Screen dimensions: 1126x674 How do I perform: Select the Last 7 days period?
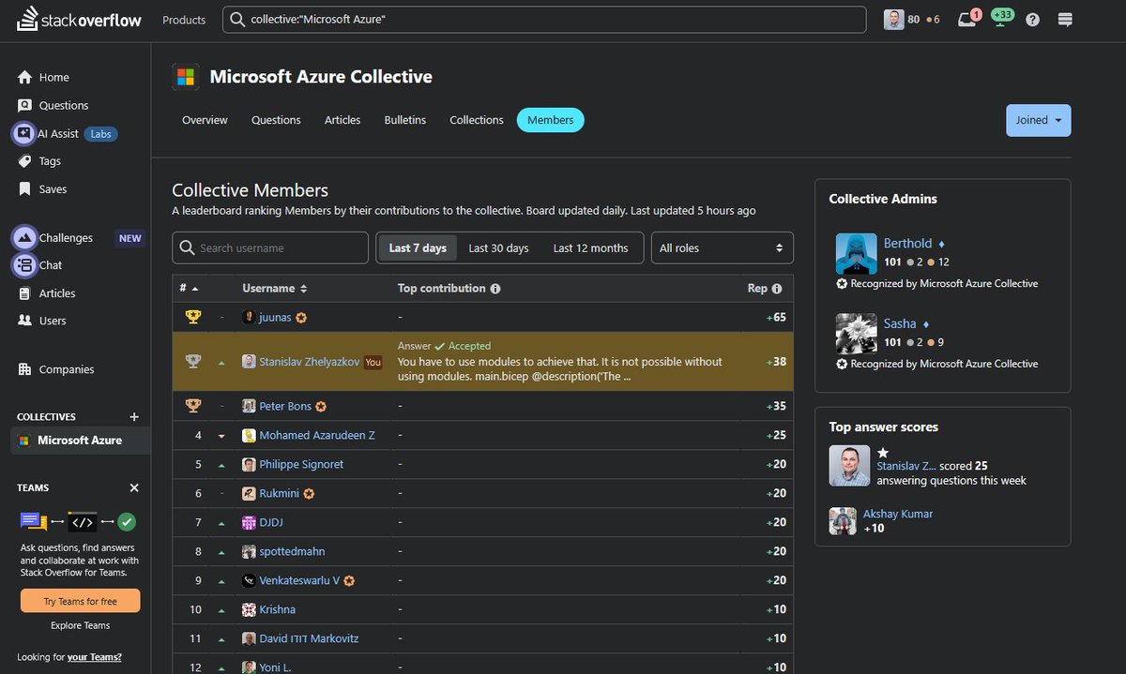pyautogui.click(x=418, y=248)
